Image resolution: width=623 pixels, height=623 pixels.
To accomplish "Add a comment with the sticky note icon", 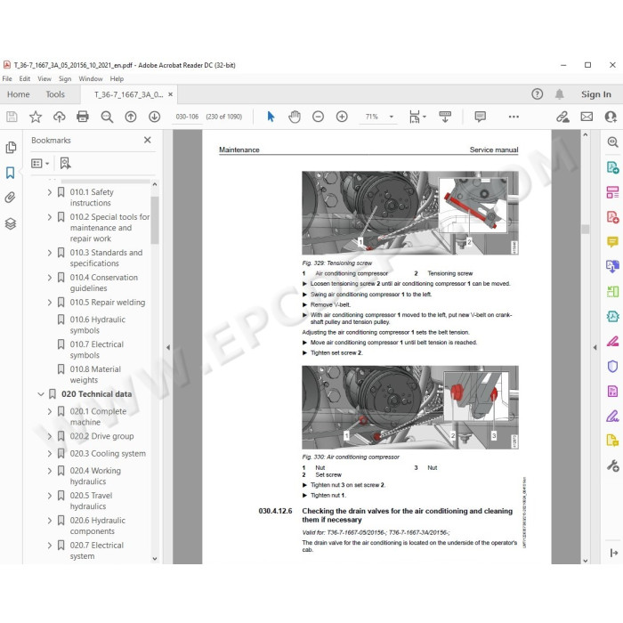I will pos(481,117).
